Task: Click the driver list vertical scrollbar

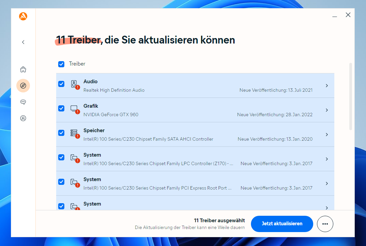Action: point(350,96)
